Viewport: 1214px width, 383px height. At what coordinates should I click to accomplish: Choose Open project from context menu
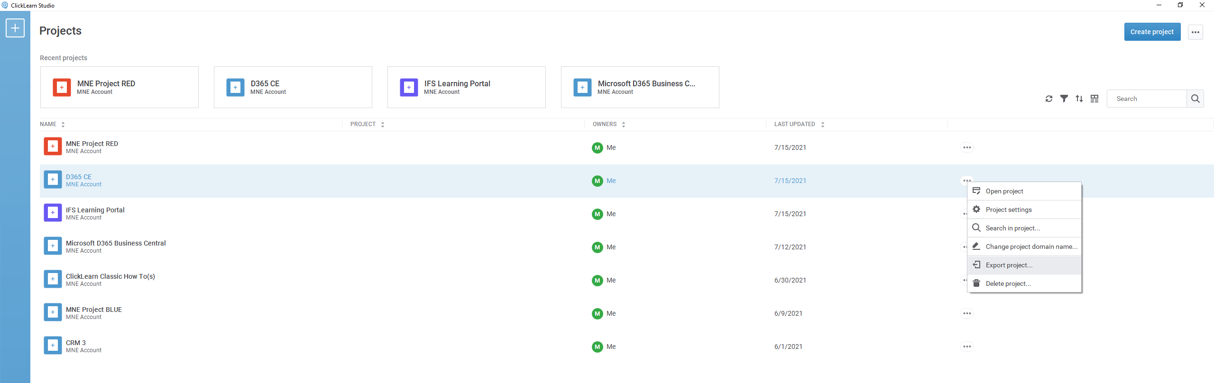[1024, 191]
